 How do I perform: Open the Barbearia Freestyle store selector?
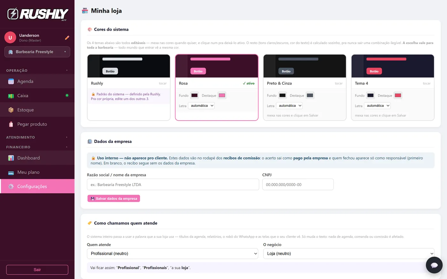pos(37,52)
